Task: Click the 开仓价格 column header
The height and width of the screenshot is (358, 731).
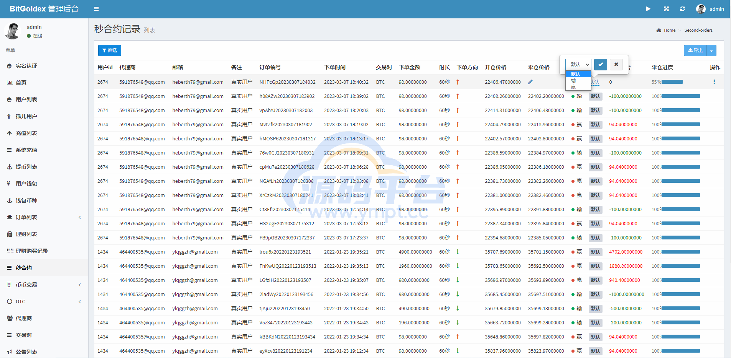Action: coord(496,67)
